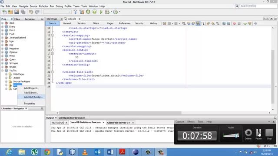Close the Java DB Database Process tab
The height and width of the screenshot is (156, 278).
point(103,122)
